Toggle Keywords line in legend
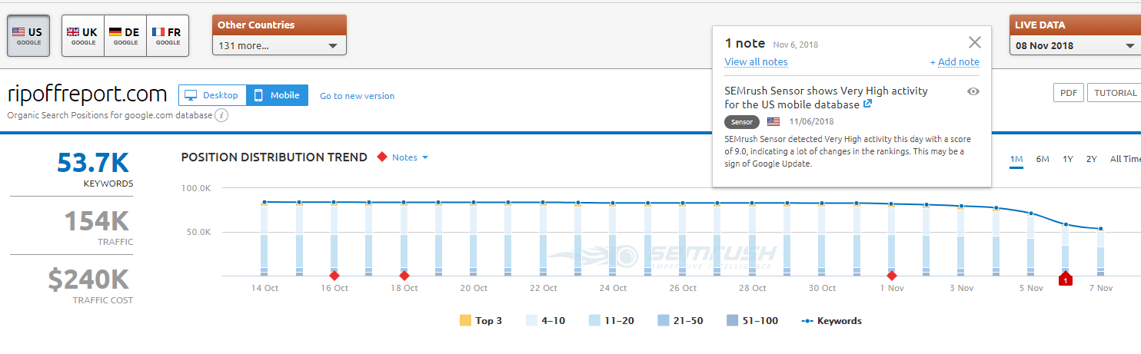 (830, 320)
